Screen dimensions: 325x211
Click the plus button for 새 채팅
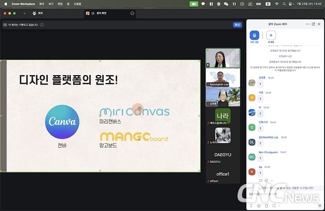[x=271, y=35]
